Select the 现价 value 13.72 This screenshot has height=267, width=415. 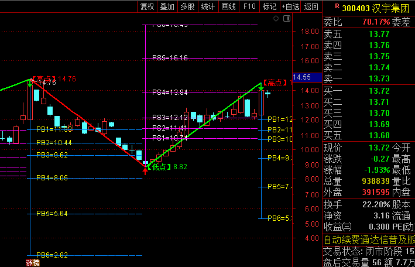pyautogui.click(x=379, y=148)
